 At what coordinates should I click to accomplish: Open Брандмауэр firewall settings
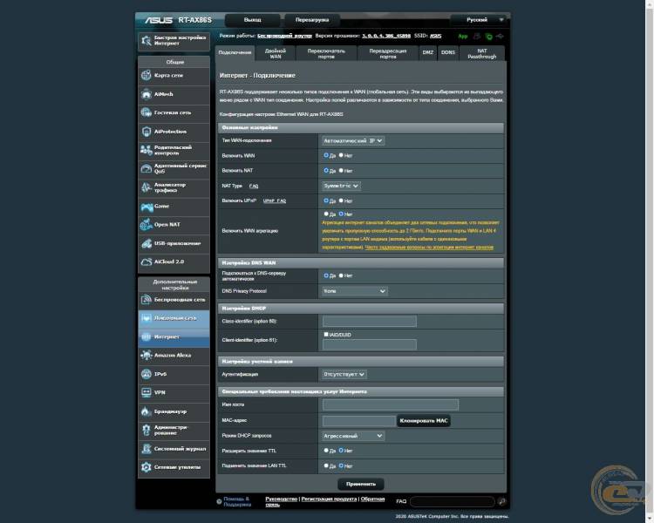[174, 411]
